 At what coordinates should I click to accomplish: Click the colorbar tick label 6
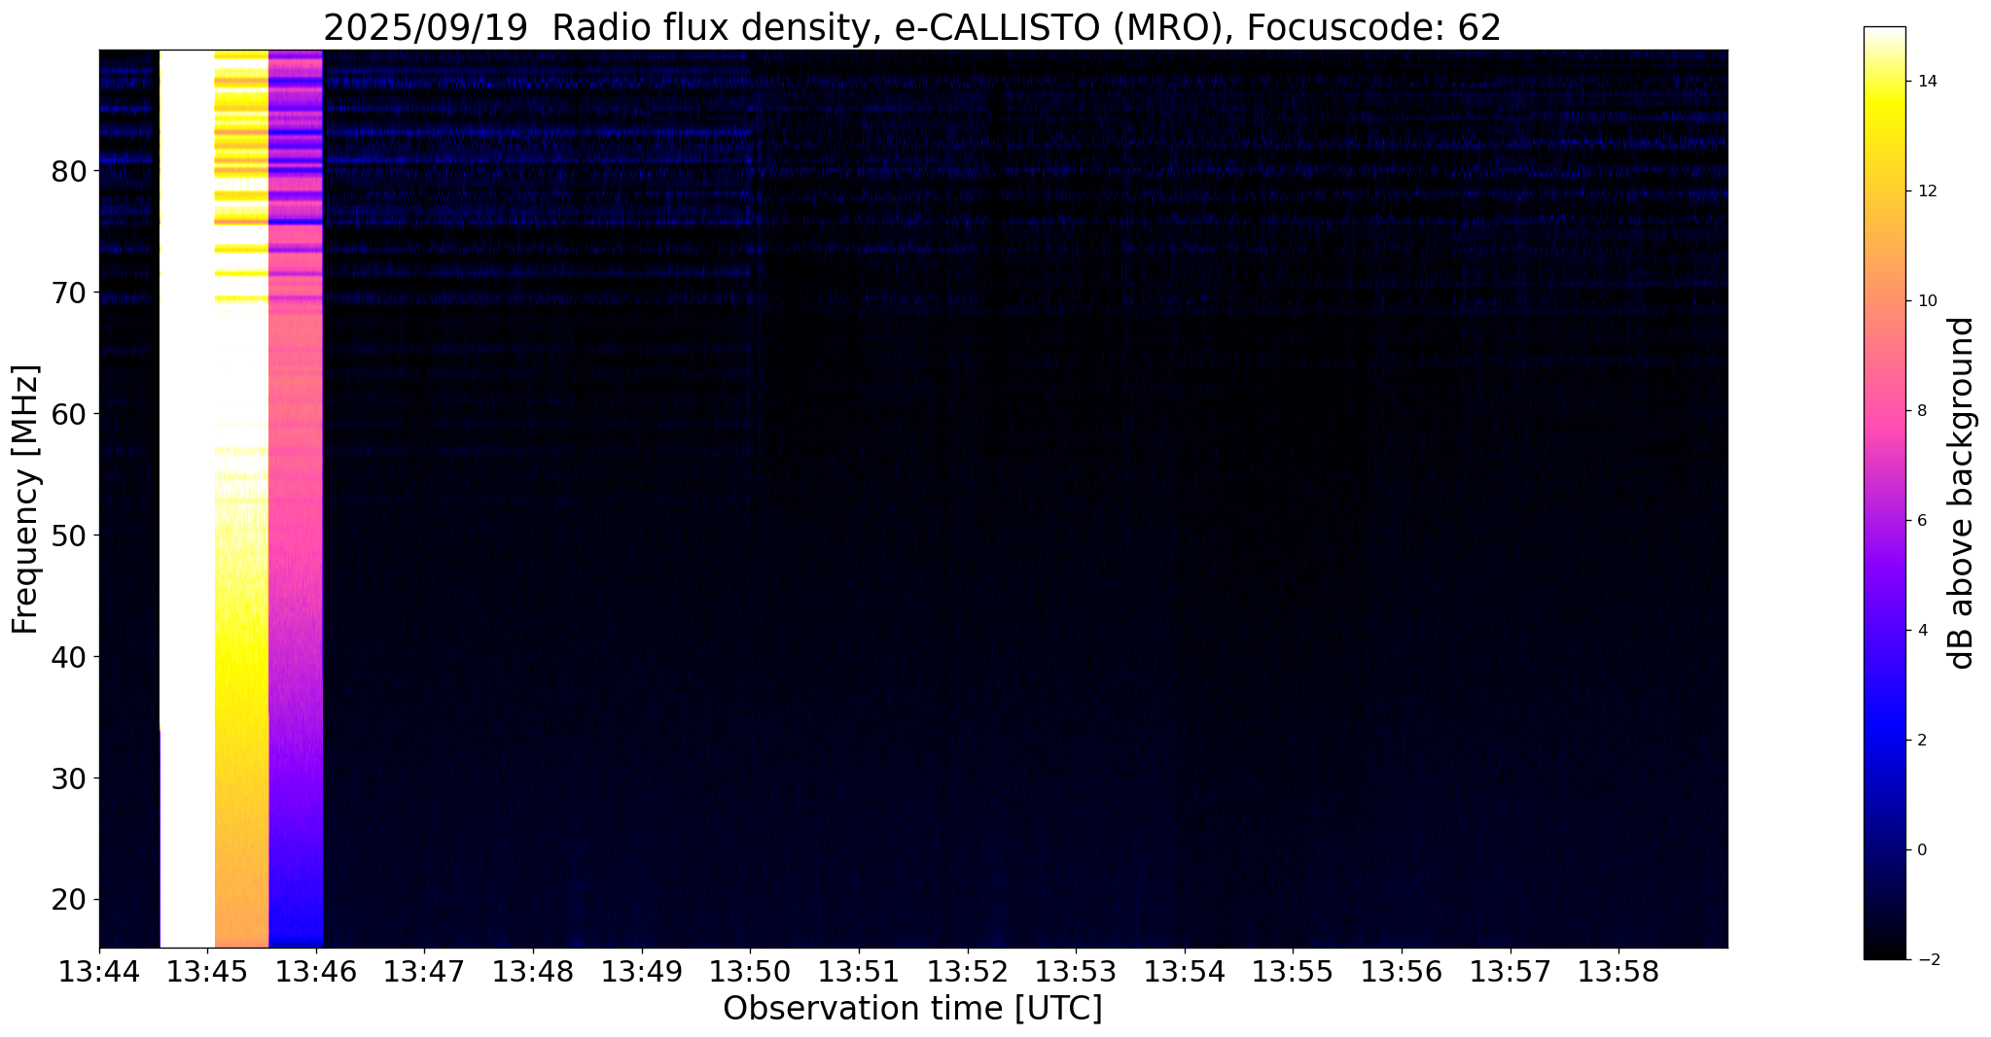coord(1921,521)
